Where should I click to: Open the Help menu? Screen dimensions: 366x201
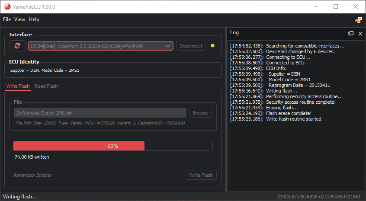pos(34,19)
